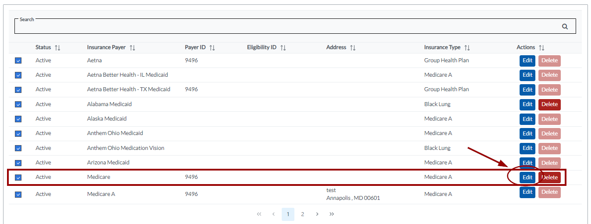
Task: Toggle the Alabama Medicaid row checkbox
Action: (x=18, y=104)
